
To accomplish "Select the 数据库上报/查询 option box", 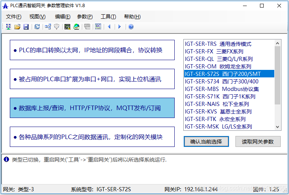I will 92,108.
